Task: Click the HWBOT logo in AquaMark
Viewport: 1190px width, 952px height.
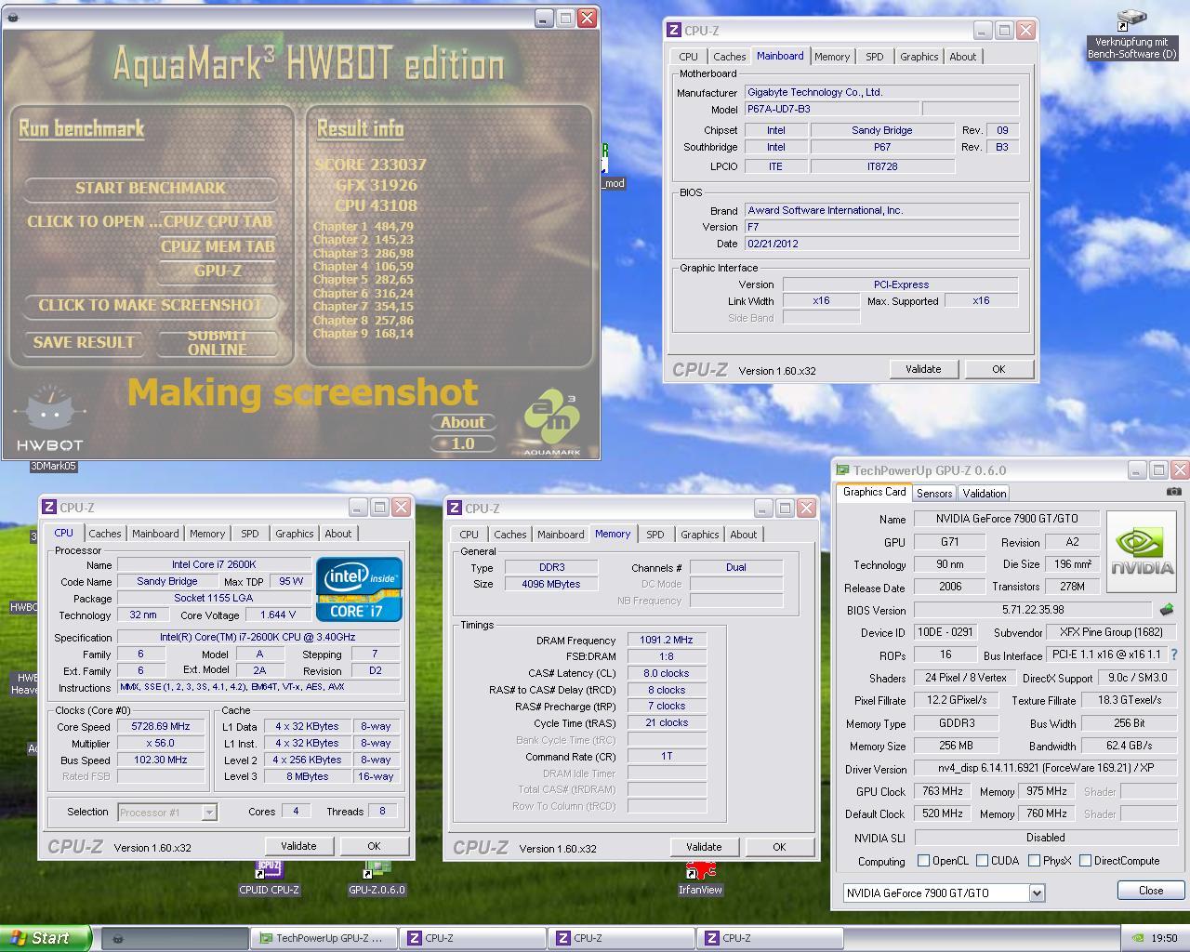Action: tap(50, 418)
